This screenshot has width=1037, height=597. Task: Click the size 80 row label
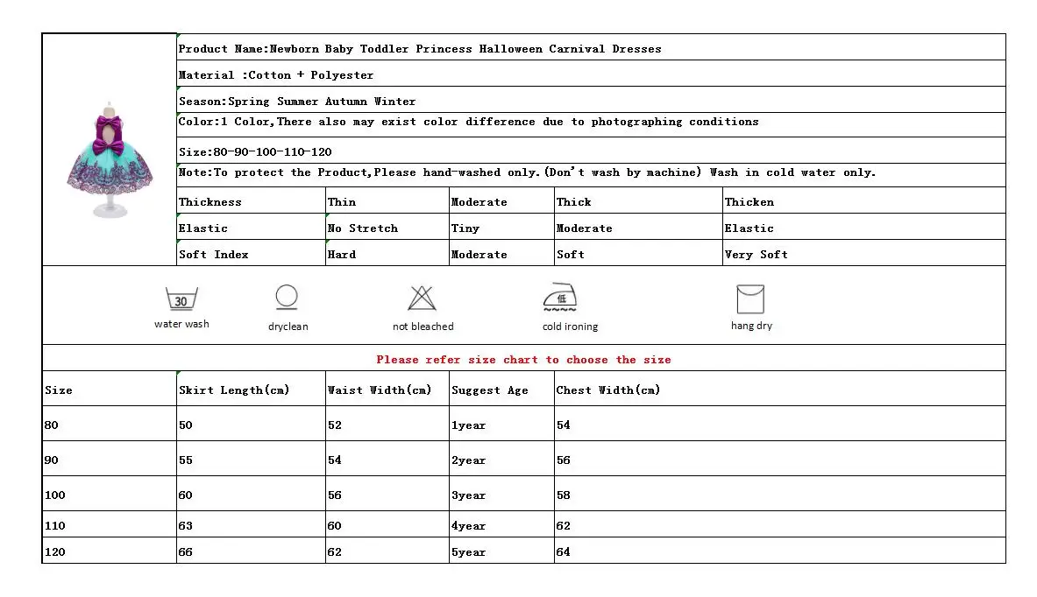coord(109,424)
